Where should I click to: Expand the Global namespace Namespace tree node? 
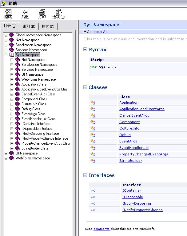[x=6, y=35]
